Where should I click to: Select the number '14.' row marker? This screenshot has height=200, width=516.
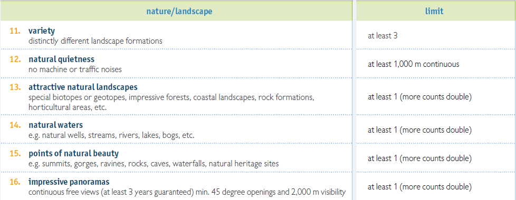15,125
